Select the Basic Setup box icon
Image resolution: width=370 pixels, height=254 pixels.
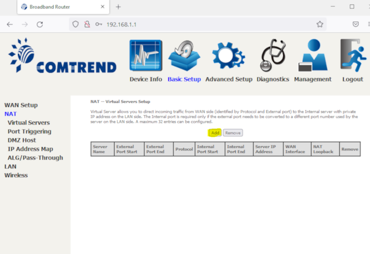(184, 55)
